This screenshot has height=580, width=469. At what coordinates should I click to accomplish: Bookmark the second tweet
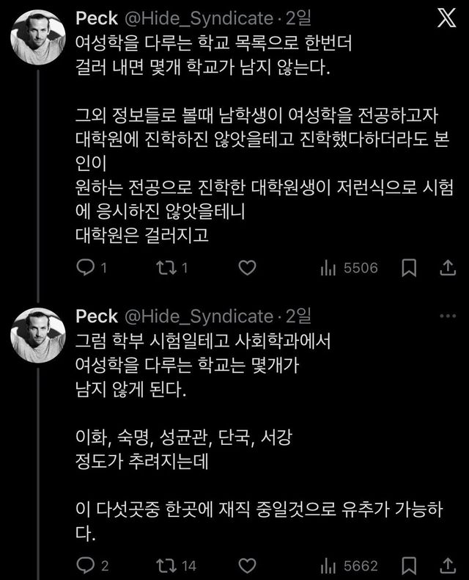410,565
